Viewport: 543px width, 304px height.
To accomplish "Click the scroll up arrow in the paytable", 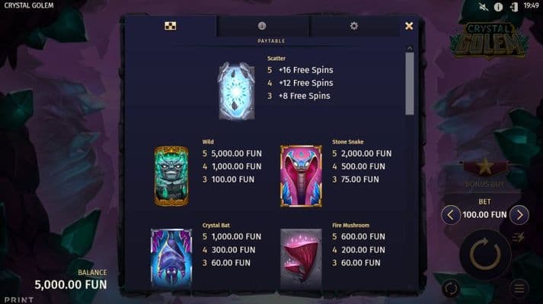I will (x=410, y=49).
